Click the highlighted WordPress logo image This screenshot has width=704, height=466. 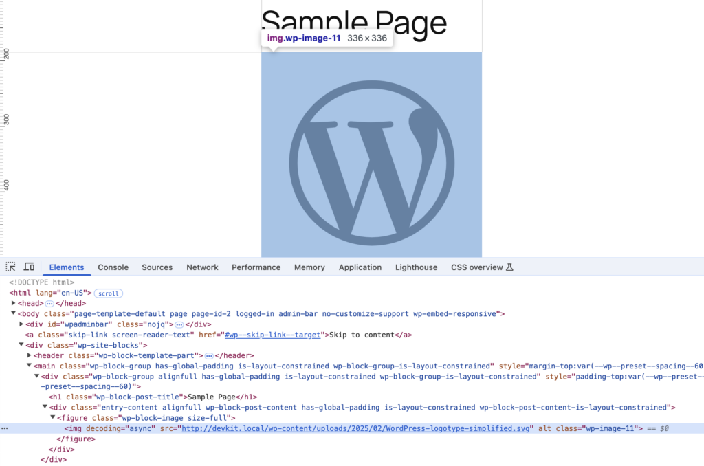(x=372, y=155)
